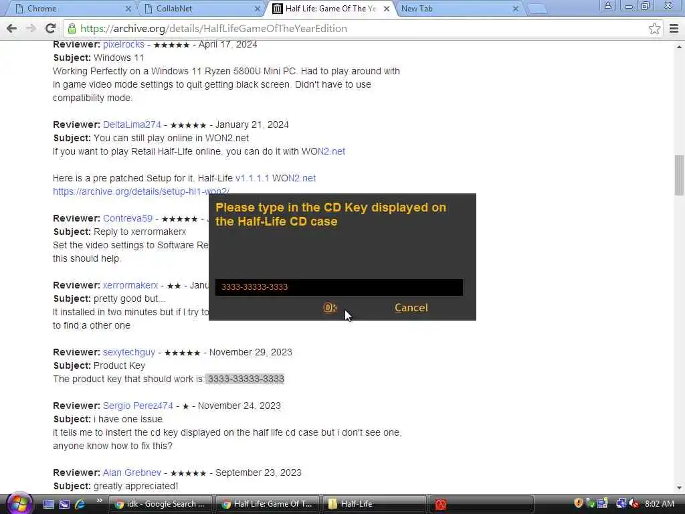Screen dimensions: 685x514
Task: Open the Windows Start orb
Action: [19, 503]
